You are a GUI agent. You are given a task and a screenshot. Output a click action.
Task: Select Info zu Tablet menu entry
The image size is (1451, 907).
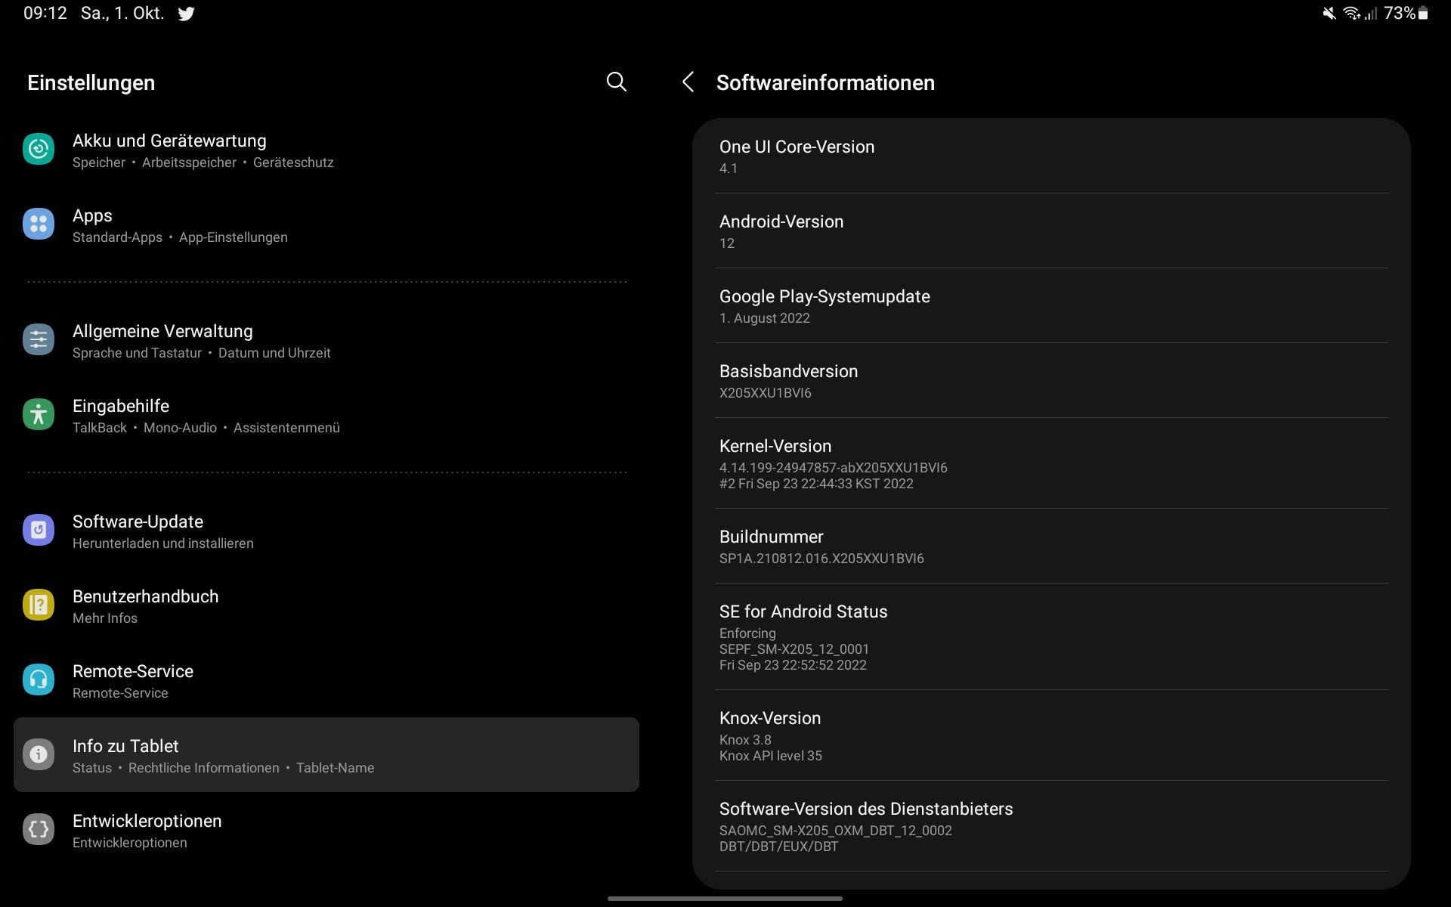pyautogui.click(x=326, y=754)
